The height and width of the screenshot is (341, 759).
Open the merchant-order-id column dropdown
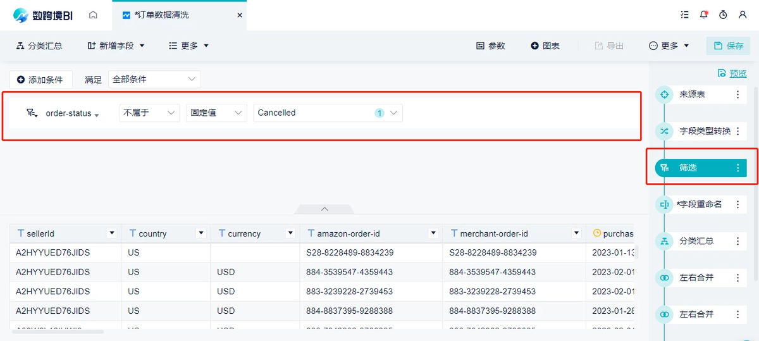point(576,233)
